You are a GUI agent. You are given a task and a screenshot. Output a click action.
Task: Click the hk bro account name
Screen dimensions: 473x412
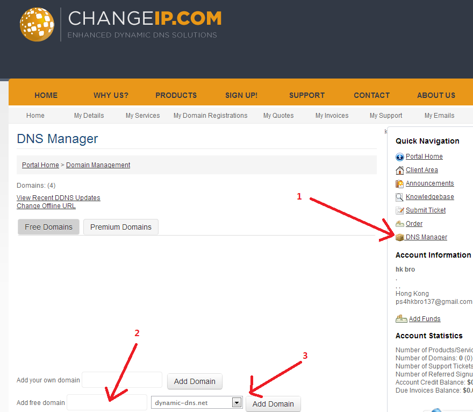point(405,269)
